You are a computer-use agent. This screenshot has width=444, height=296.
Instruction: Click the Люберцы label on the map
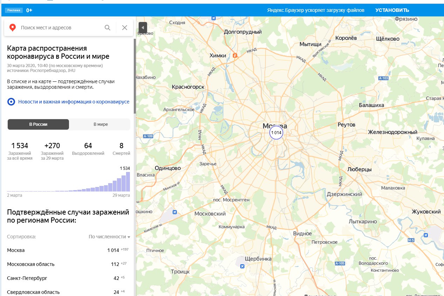click(359, 169)
